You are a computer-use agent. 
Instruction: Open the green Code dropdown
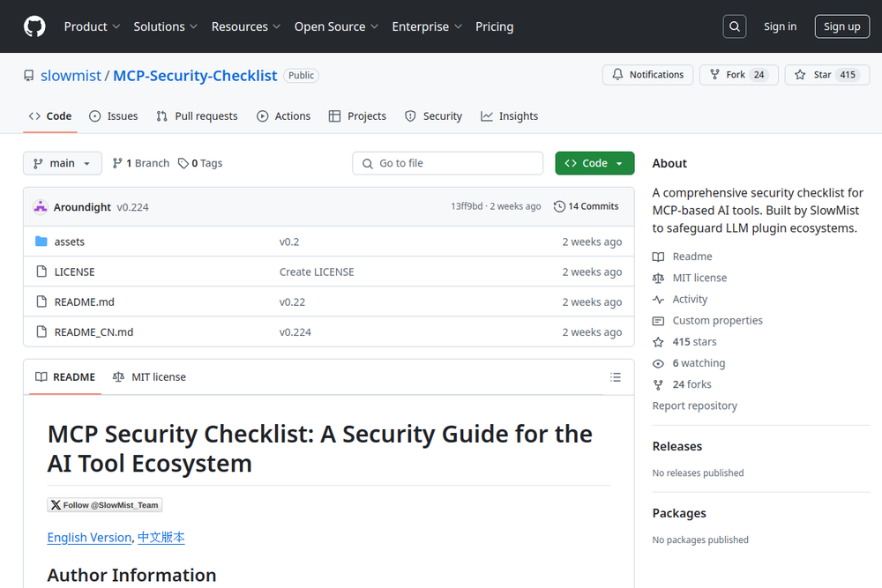[x=594, y=163]
